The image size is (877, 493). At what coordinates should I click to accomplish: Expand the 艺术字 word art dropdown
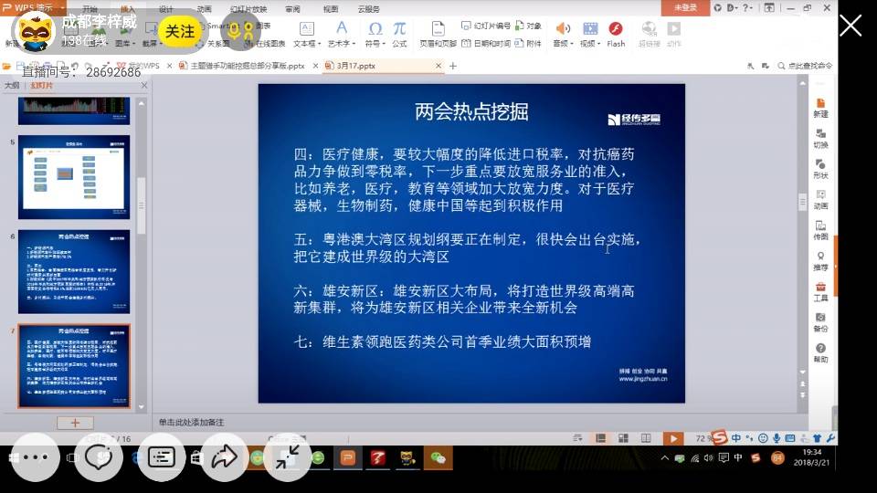(341, 43)
